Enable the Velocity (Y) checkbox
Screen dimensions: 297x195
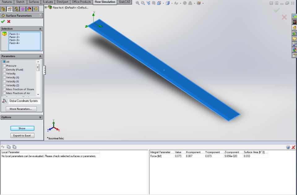(x=4, y=81)
